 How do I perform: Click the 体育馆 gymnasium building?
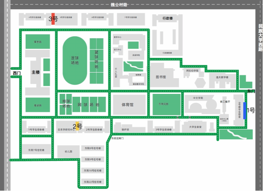[127, 105]
